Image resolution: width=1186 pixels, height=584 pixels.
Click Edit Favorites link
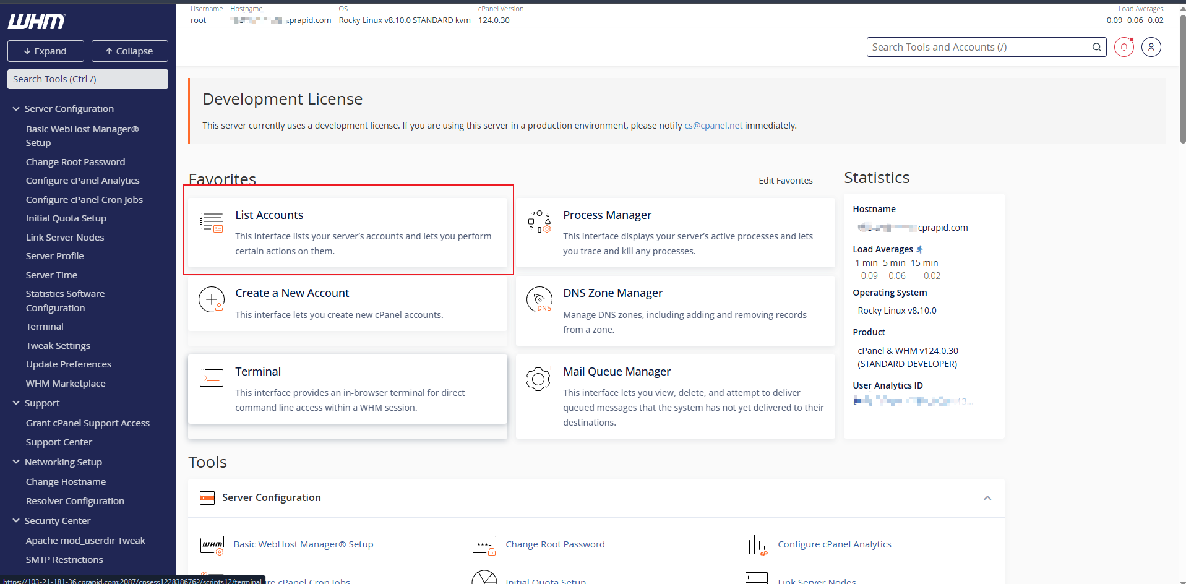786,181
